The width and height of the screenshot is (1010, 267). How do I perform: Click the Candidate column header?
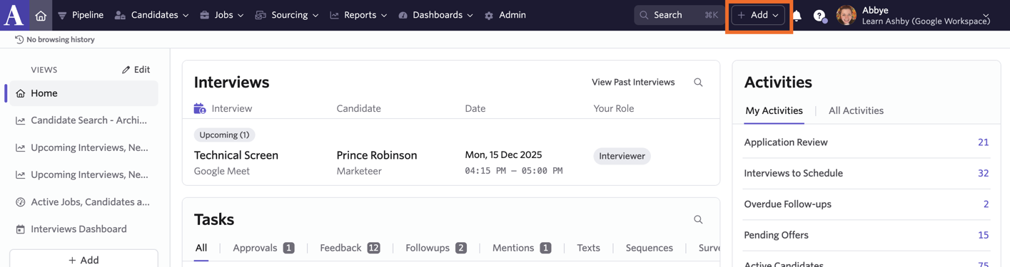[x=359, y=108]
